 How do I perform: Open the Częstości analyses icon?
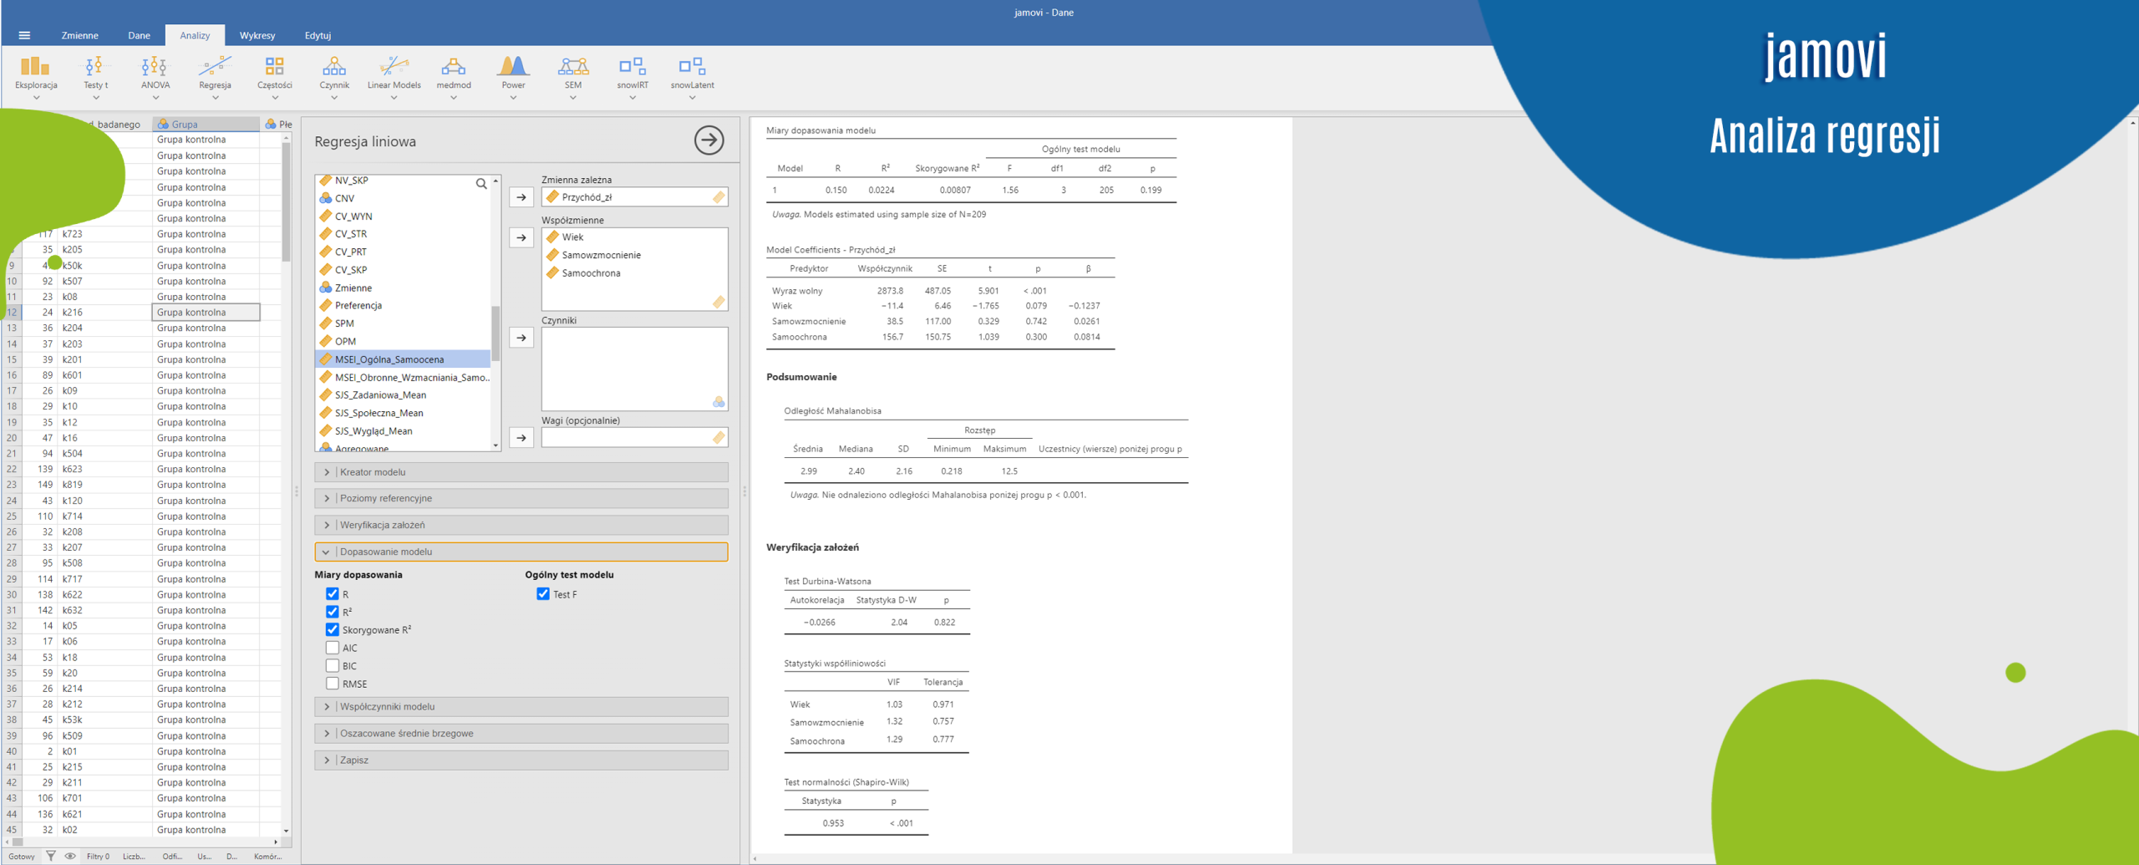click(274, 74)
